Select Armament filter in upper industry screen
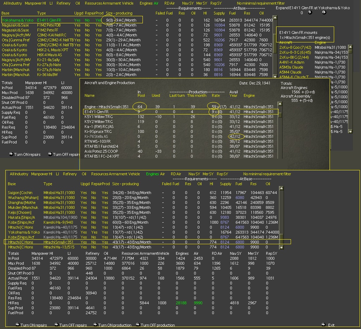This screenshot has height=329, width=361. 112,3
